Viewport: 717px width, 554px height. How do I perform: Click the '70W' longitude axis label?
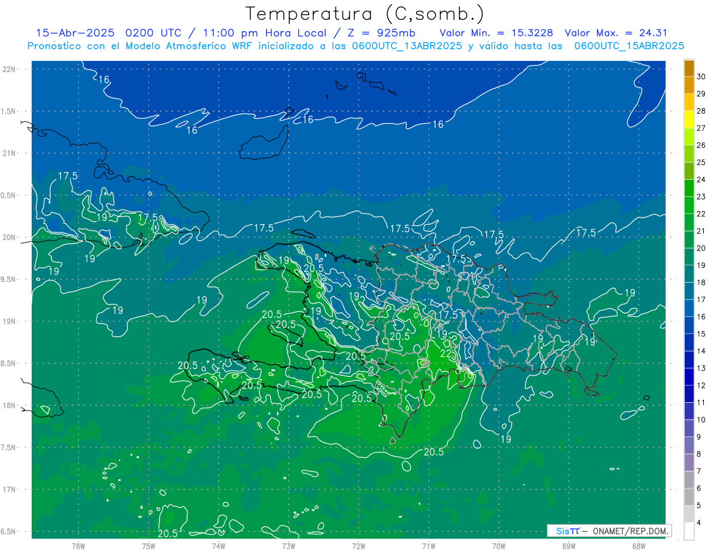pyautogui.click(x=499, y=546)
